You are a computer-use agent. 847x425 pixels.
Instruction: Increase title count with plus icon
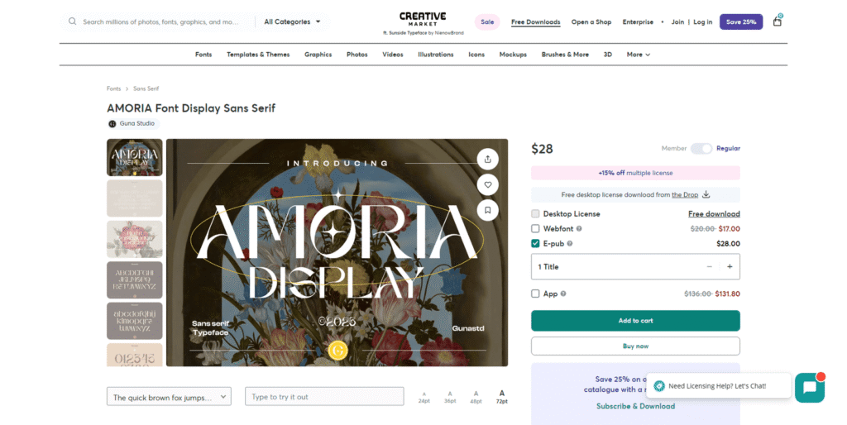point(730,267)
